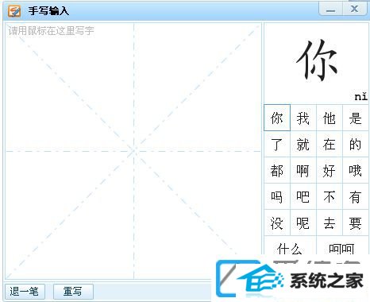Click inside the handwriting canvas area
This screenshot has height=302, width=370.
[133, 151]
